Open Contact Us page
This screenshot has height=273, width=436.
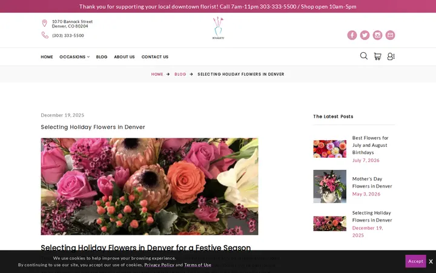(155, 57)
